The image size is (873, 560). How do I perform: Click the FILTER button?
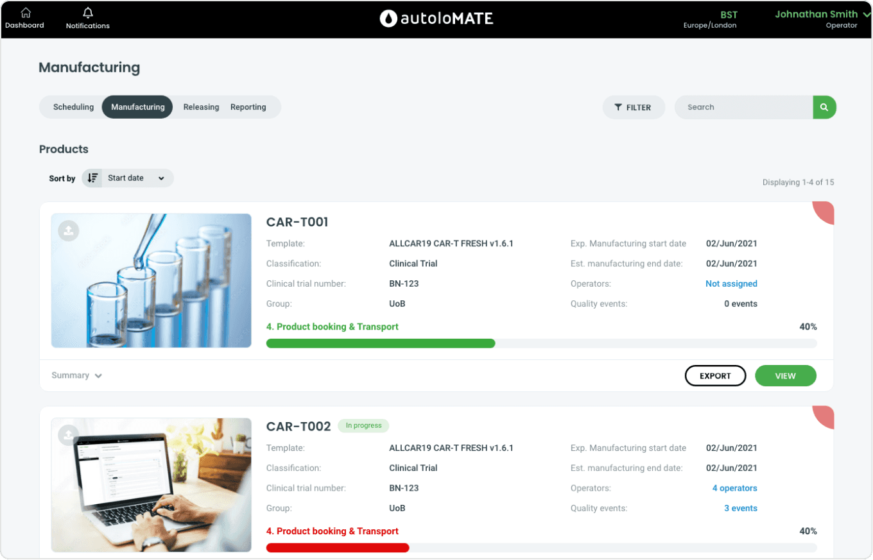(x=634, y=107)
